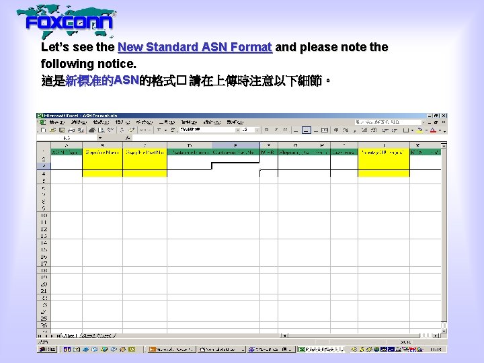Image resolution: width=484 pixels, height=363 pixels.
Task: Open the Insert menu in Excel
Action: (122, 122)
